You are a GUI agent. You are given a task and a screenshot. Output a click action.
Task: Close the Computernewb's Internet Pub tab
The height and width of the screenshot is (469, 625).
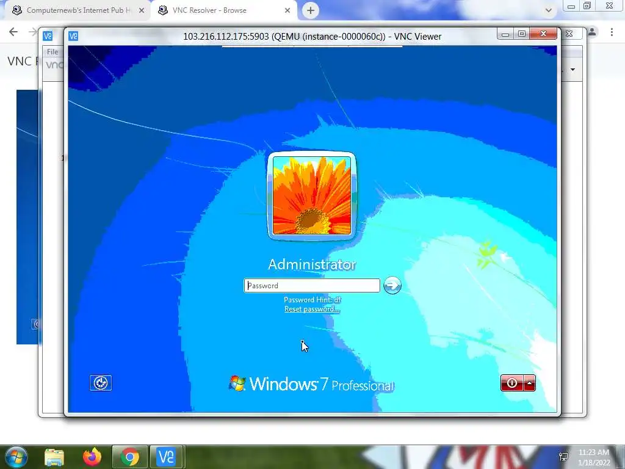pos(142,11)
